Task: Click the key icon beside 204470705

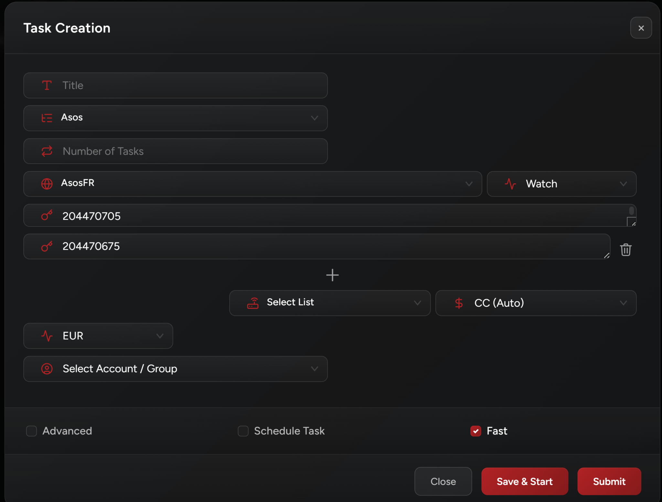Action: click(47, 215)
